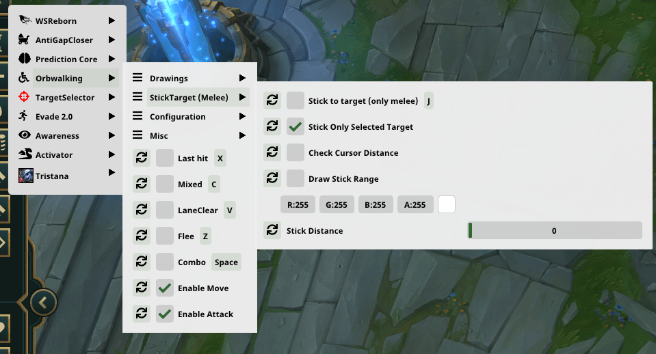Viewport: 656px width, 354px height.
Task: Change the Mixed C keybind
Action: tap(214, 184)
